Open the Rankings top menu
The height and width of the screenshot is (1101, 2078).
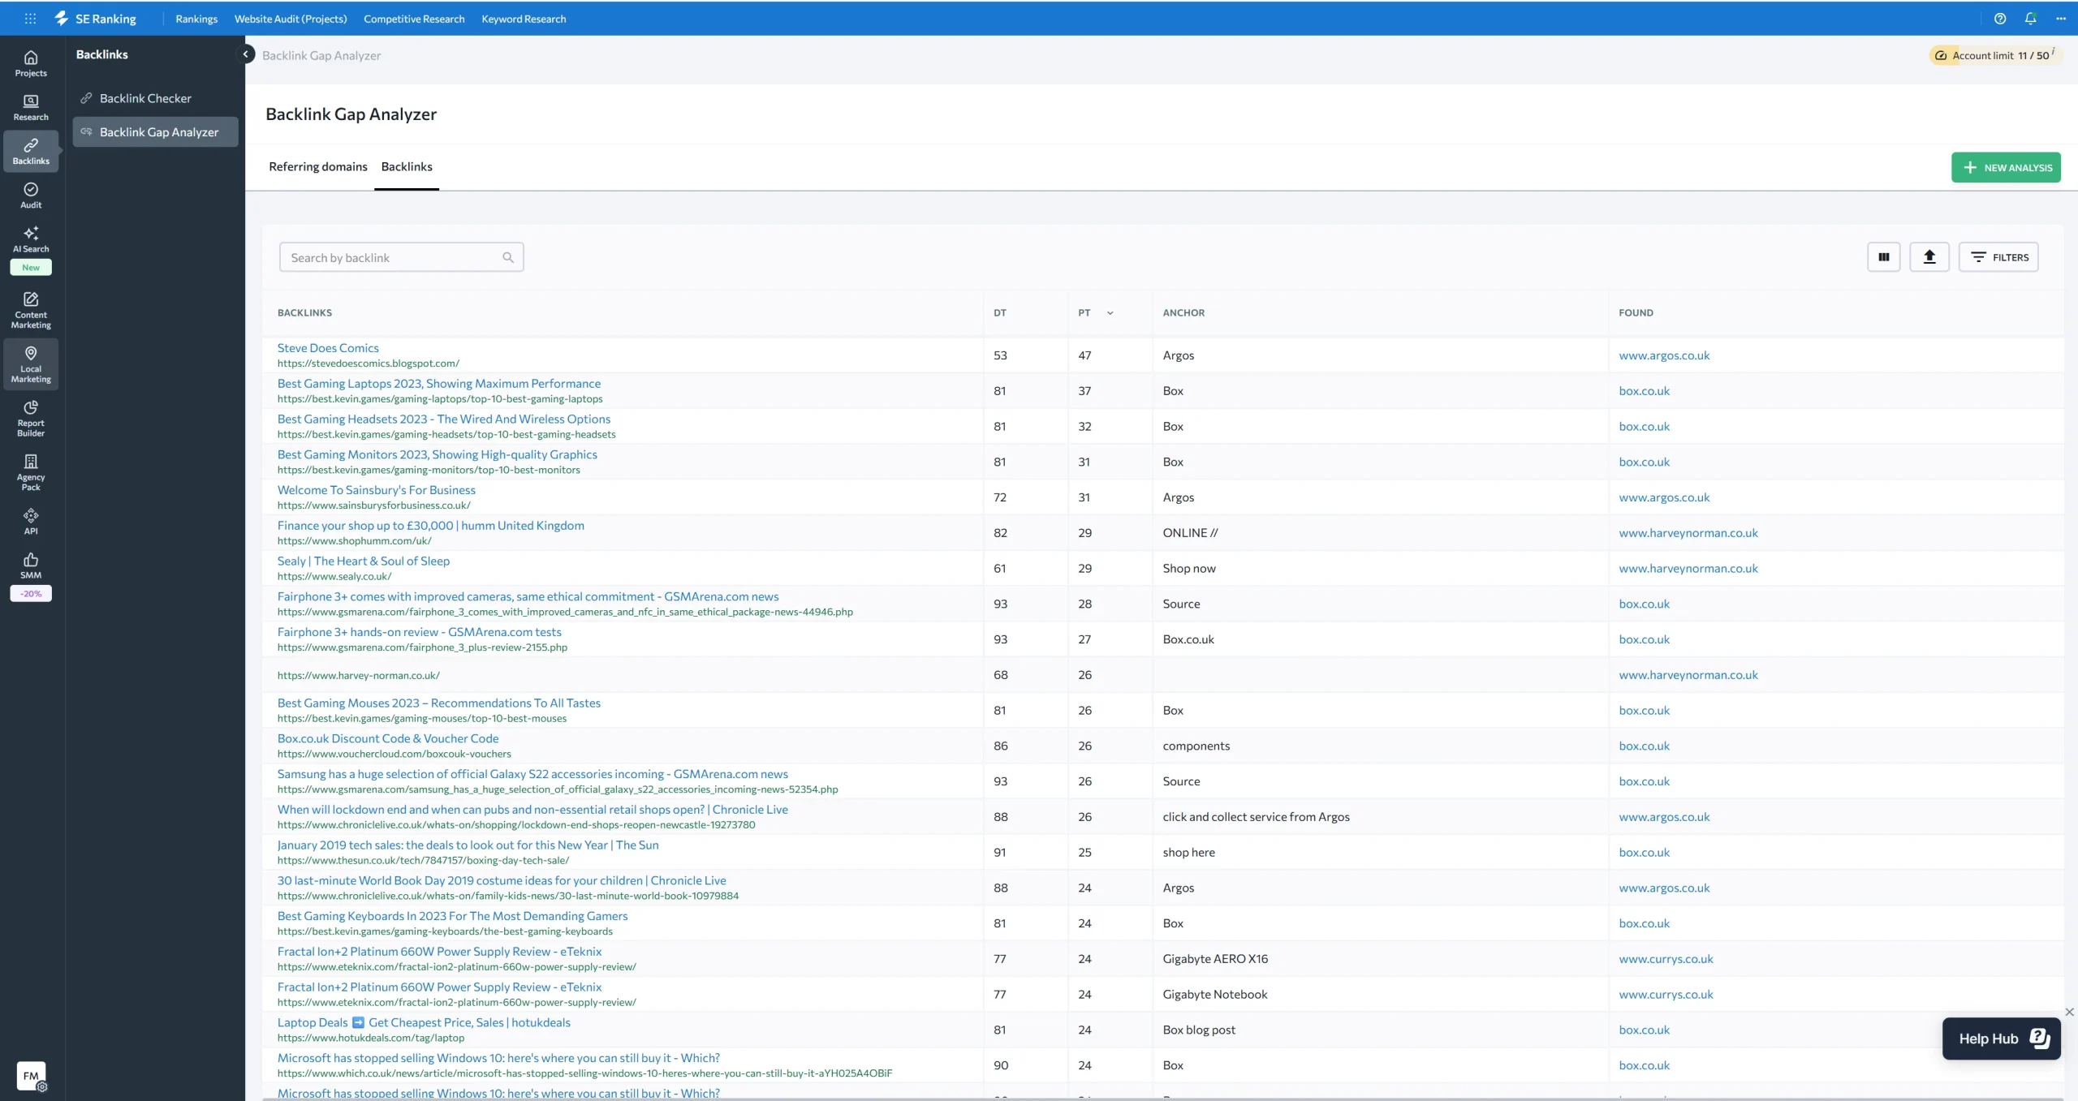(196, 19)
